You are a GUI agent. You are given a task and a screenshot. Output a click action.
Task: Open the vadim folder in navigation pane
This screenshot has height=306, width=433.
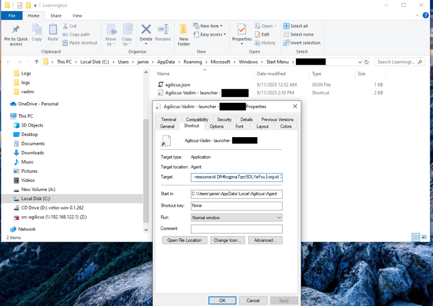click(27, 92)
